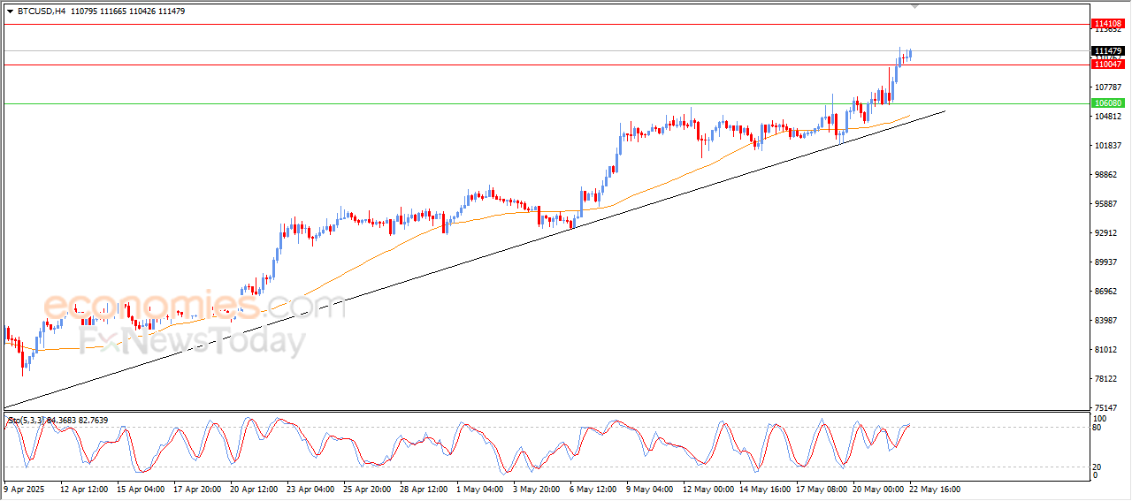
Task: Click the small triangle beside BTCUSD,H4 title
Action: [10, 11]
